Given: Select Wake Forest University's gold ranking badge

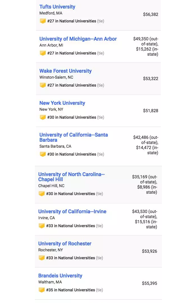Looking at the screenshot, I should [43, 85].
